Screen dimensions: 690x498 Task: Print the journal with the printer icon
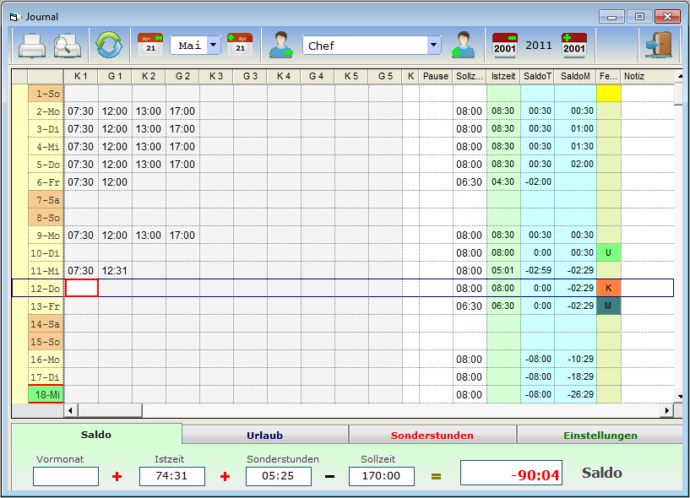pyautogui.click(x=32, y=46)
